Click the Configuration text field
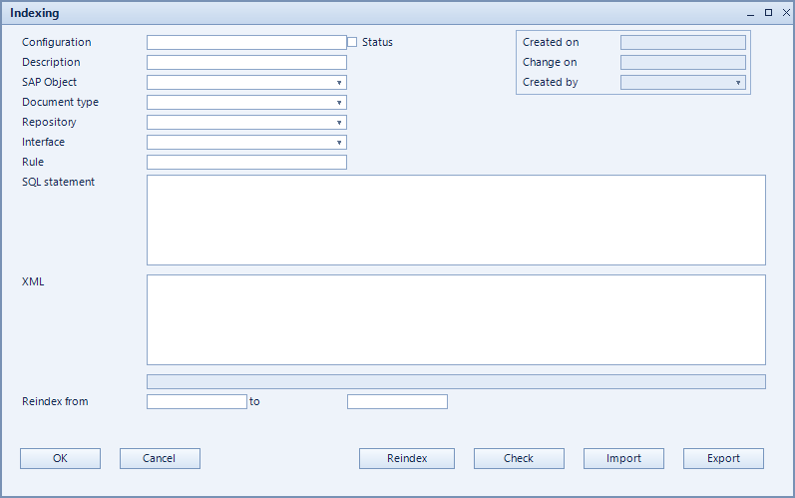The width and height of the screenshot is (795, 498). click(247, 42)
